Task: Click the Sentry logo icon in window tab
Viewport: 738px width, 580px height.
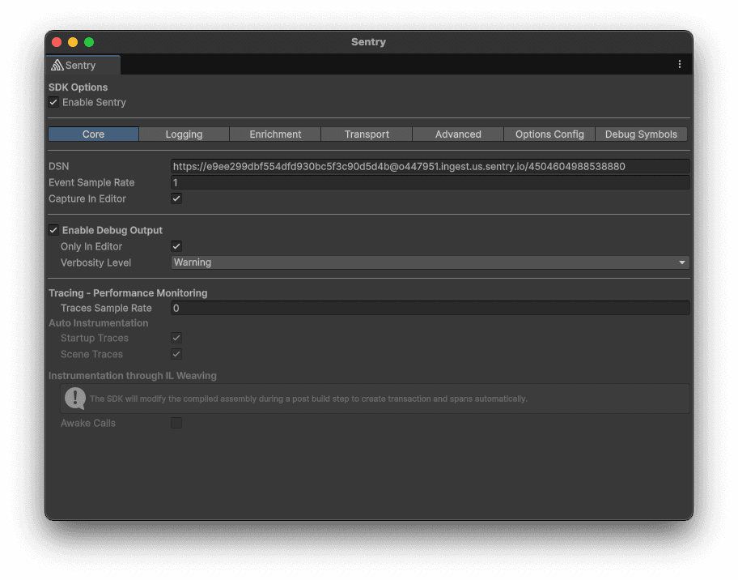Action: [57, 65]
